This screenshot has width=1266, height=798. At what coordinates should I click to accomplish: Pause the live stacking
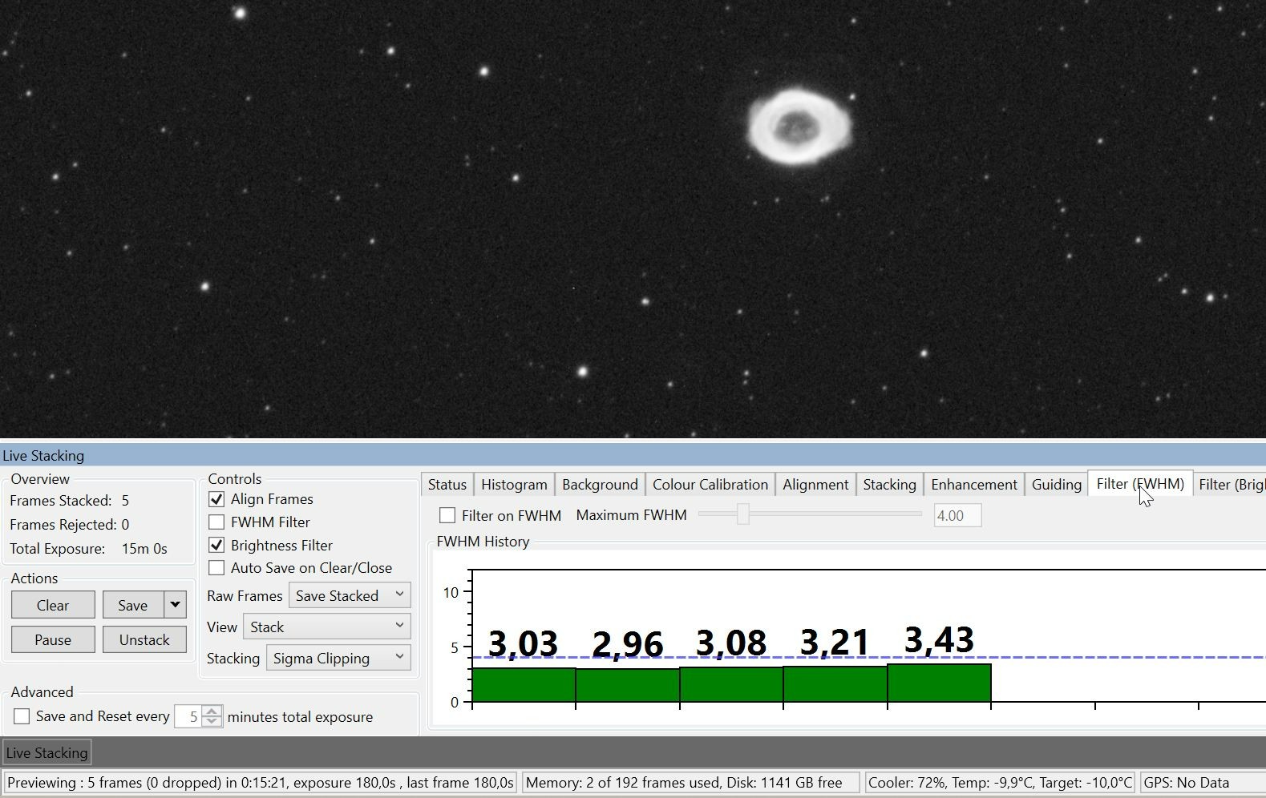tap(53, 639)
